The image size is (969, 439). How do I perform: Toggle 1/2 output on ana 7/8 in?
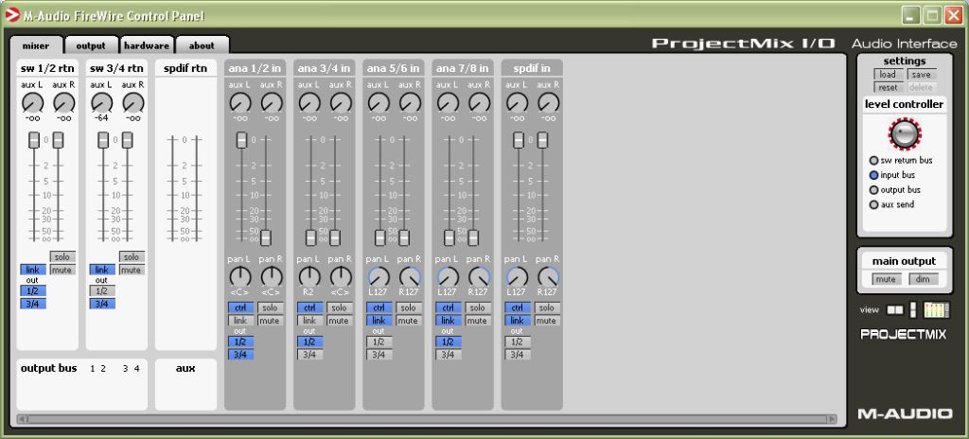pyautogui.click(x=448, y=342)
